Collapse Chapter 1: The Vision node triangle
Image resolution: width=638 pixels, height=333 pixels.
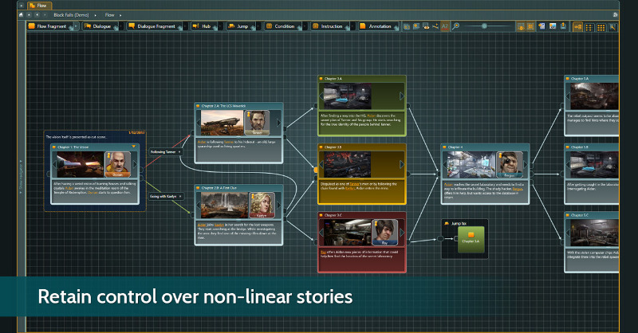coord(133,147)
